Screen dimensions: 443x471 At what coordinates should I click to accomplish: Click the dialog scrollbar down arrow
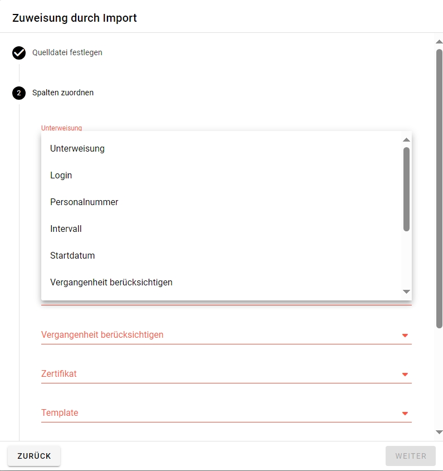pyautogui.click(x=439, y=432)
